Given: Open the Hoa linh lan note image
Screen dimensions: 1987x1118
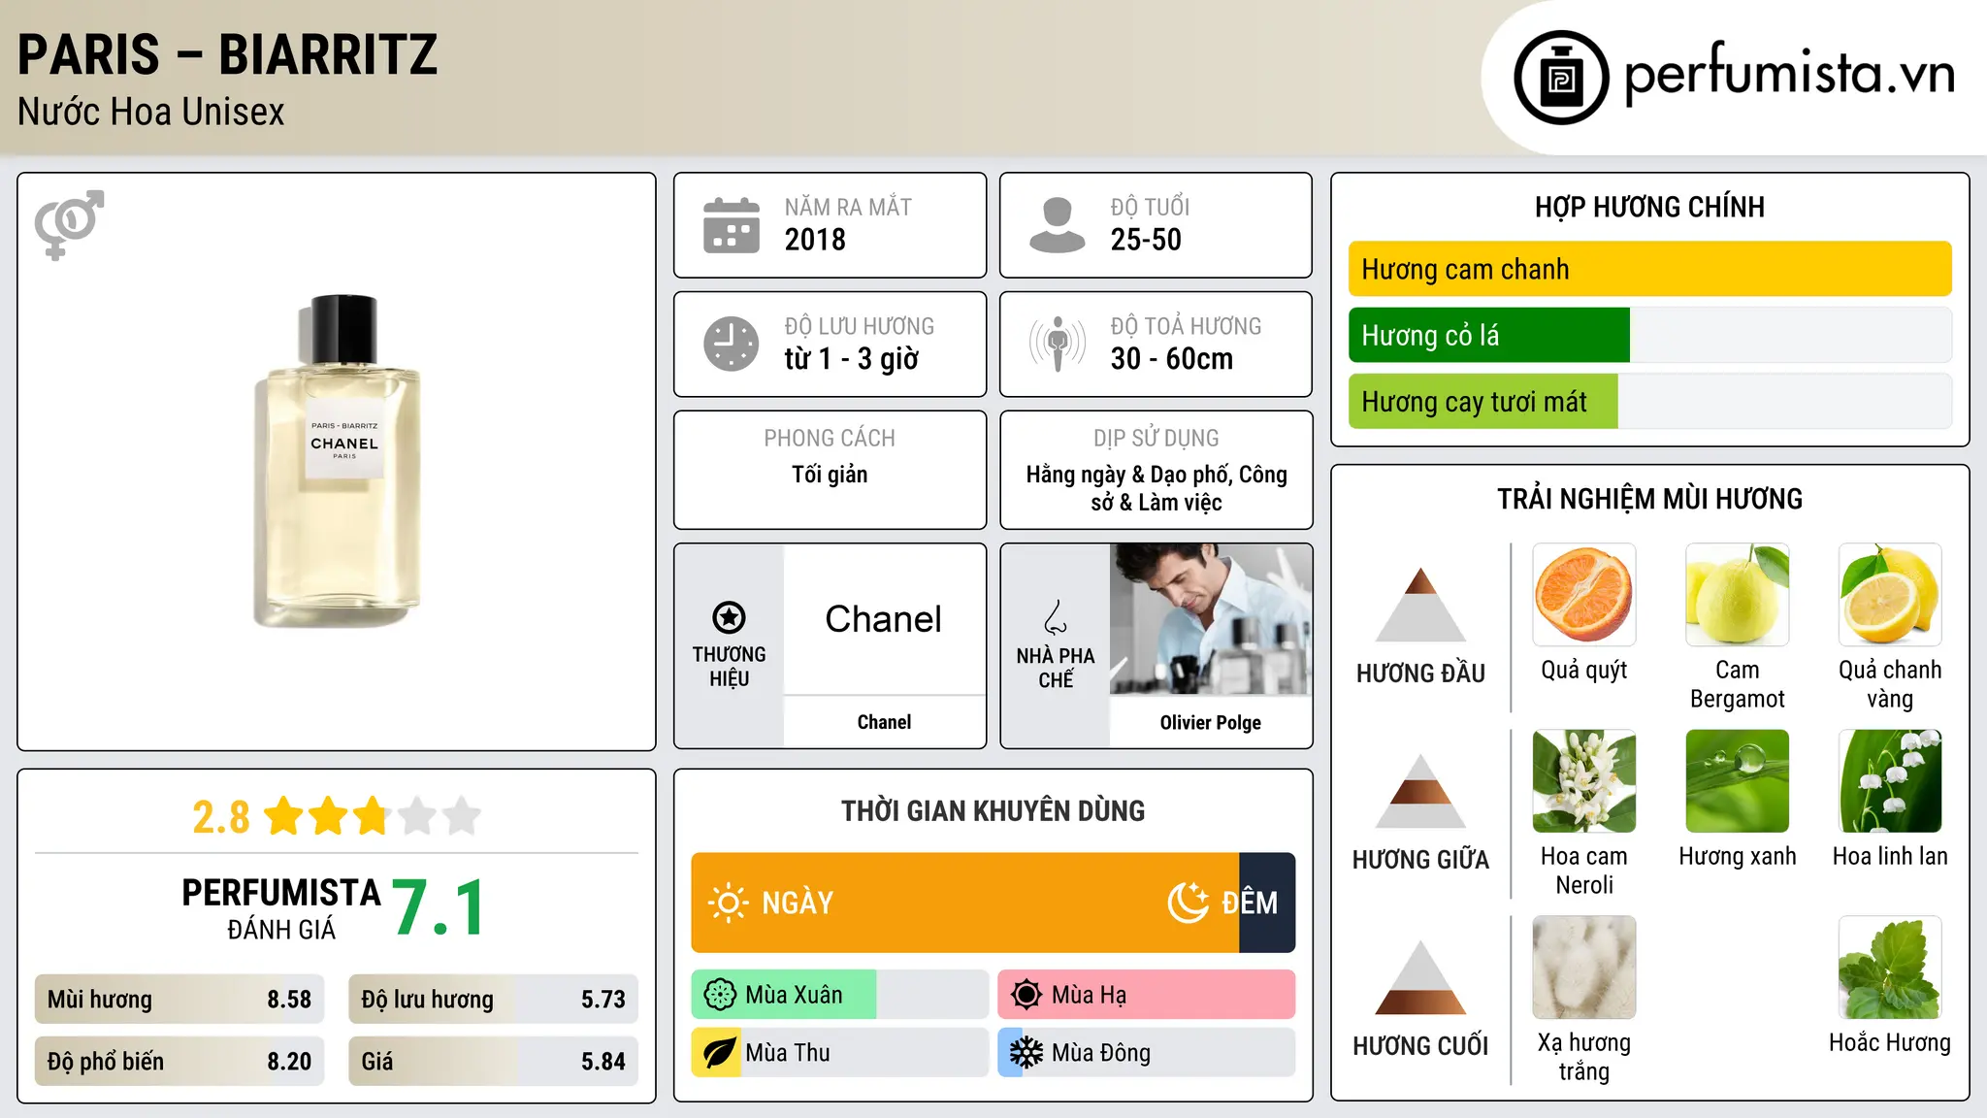Looking at the screenshot, I should 1890,781.
